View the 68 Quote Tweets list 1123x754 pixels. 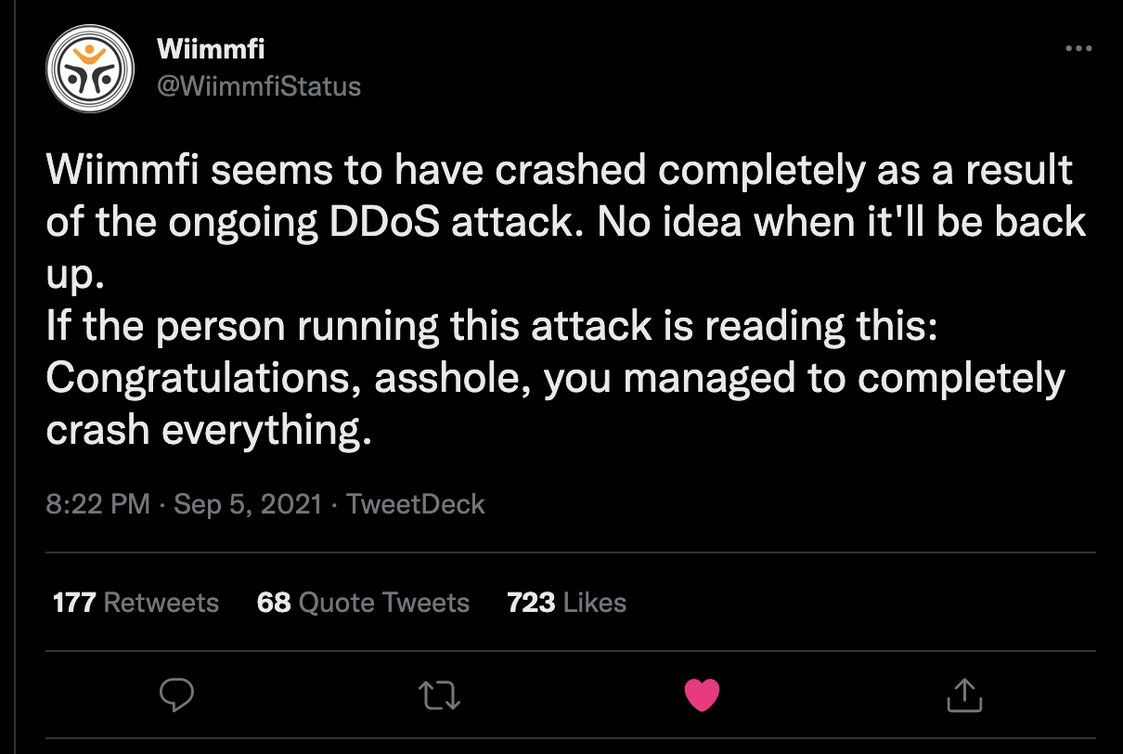point(363,603)
